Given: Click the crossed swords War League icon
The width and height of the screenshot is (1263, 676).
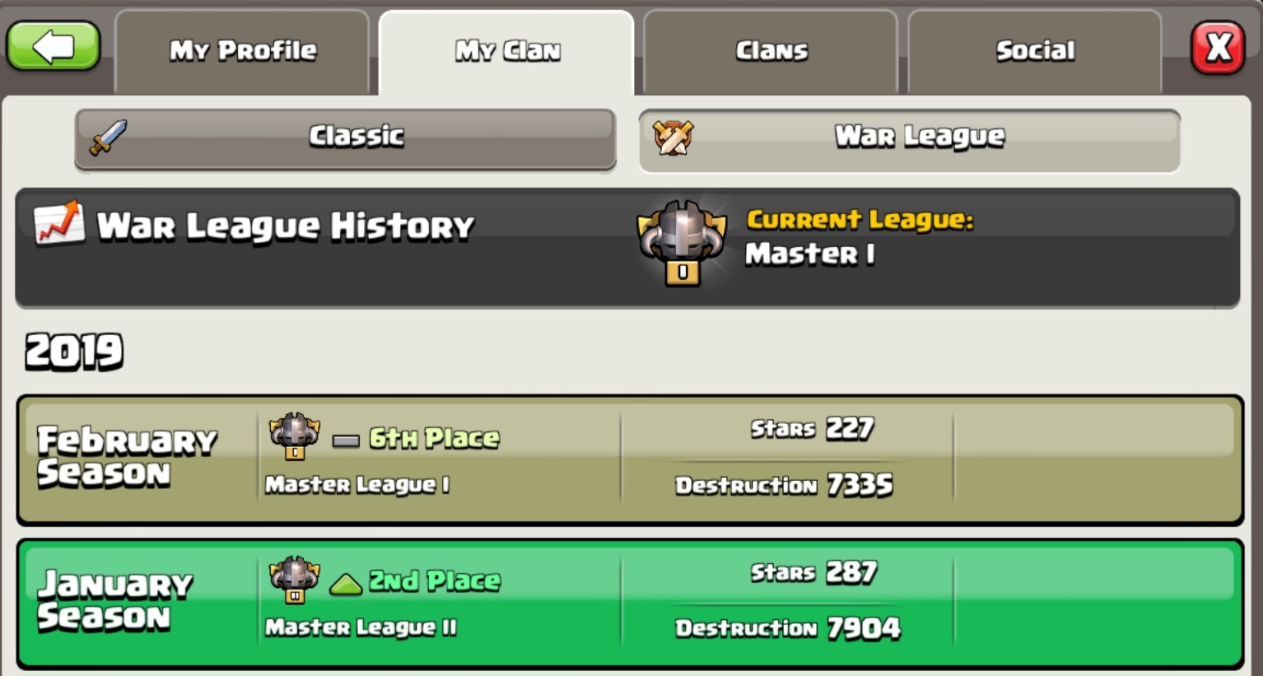Looking at the screenshot, I should click(x=673, y=138).
